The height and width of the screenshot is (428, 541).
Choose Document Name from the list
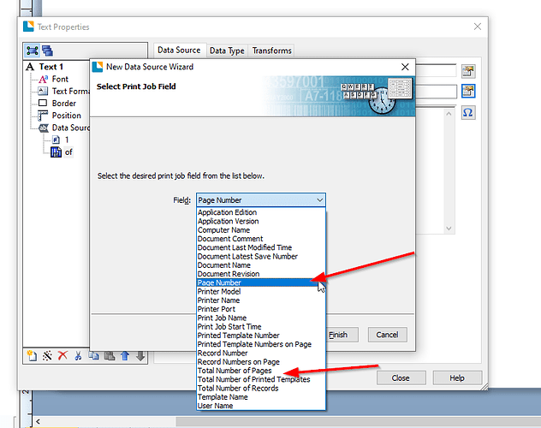[x=261, y=265]
